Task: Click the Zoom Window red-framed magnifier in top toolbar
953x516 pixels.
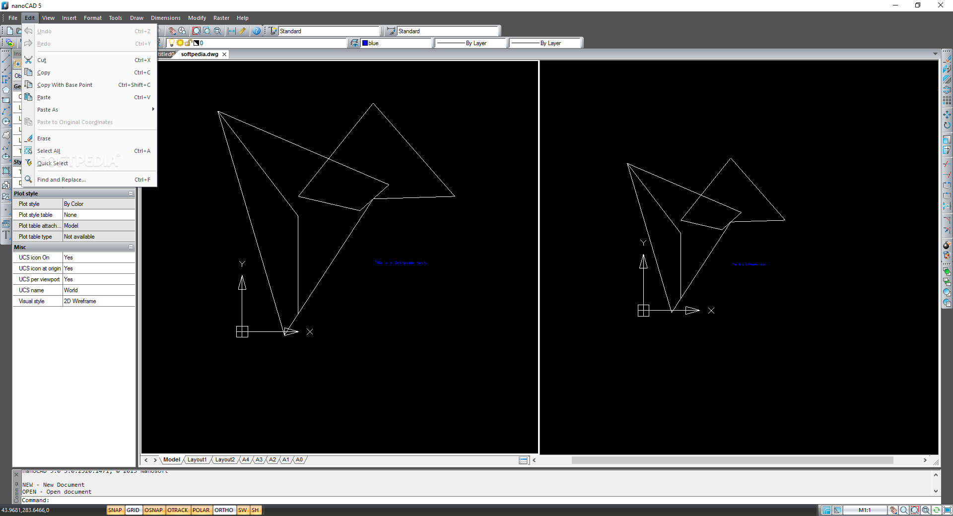Action: [197, 31]
